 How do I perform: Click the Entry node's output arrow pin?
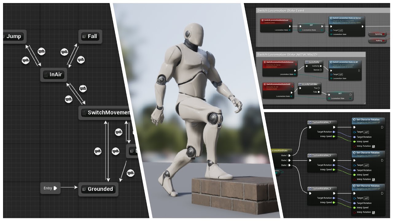[55, 188]
